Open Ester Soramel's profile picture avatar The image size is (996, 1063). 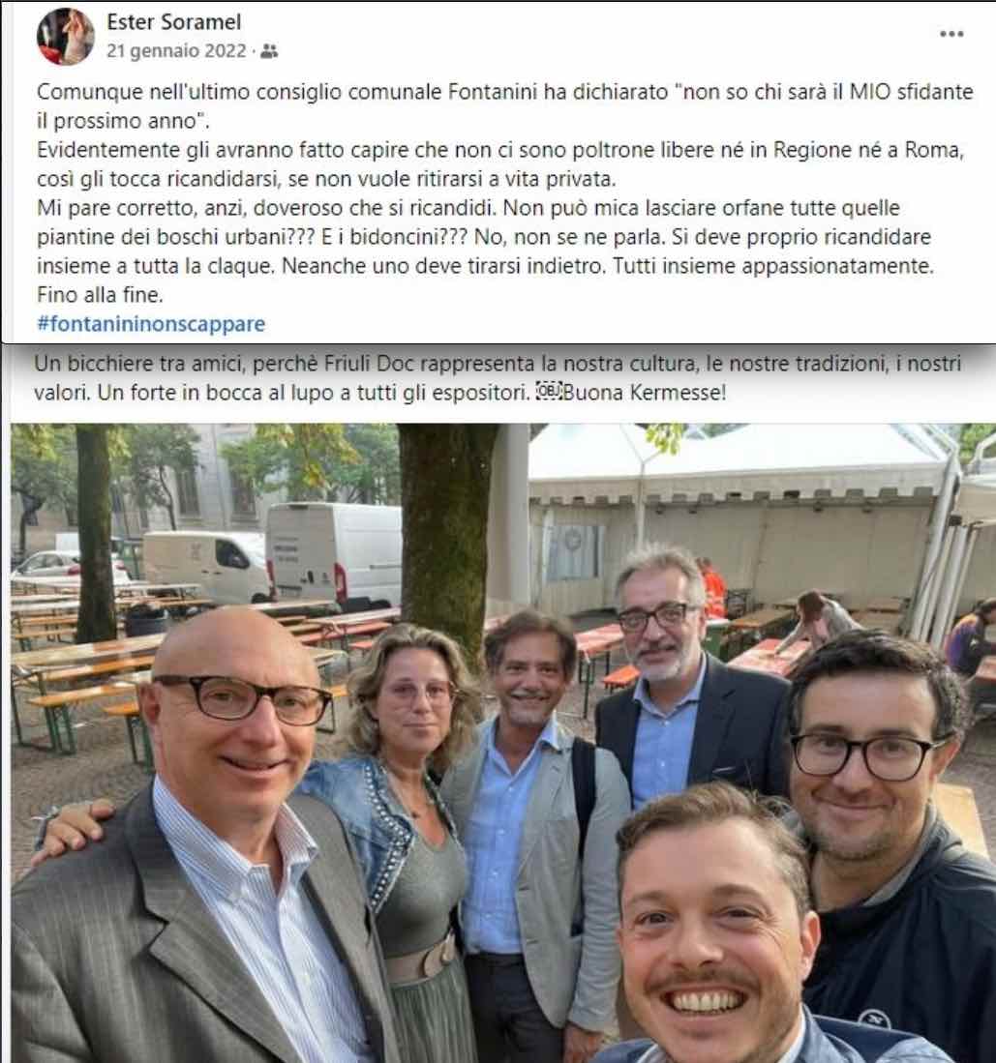65,37
